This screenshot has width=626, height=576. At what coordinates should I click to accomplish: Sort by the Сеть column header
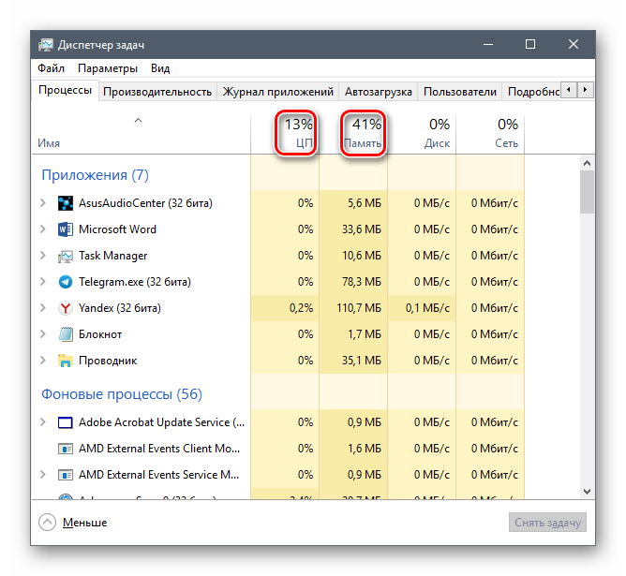click(x=490, y=134)
